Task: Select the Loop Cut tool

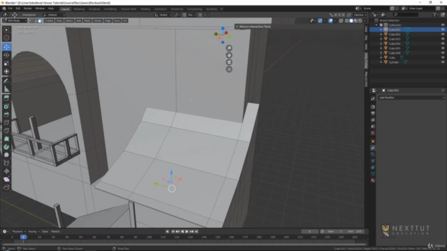Action: [6, 123]
